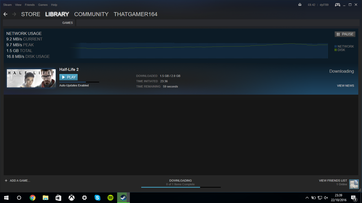Pause the current download
Image resolution: width=362 pixels, height=203 pixels.
pos(345,34)
